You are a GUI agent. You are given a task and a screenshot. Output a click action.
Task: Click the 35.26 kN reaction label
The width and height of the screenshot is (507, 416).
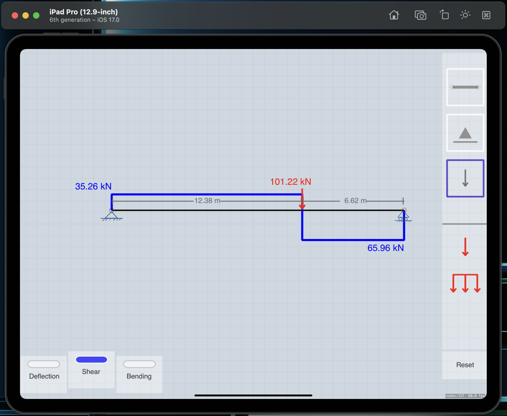[x=93, y=186]
